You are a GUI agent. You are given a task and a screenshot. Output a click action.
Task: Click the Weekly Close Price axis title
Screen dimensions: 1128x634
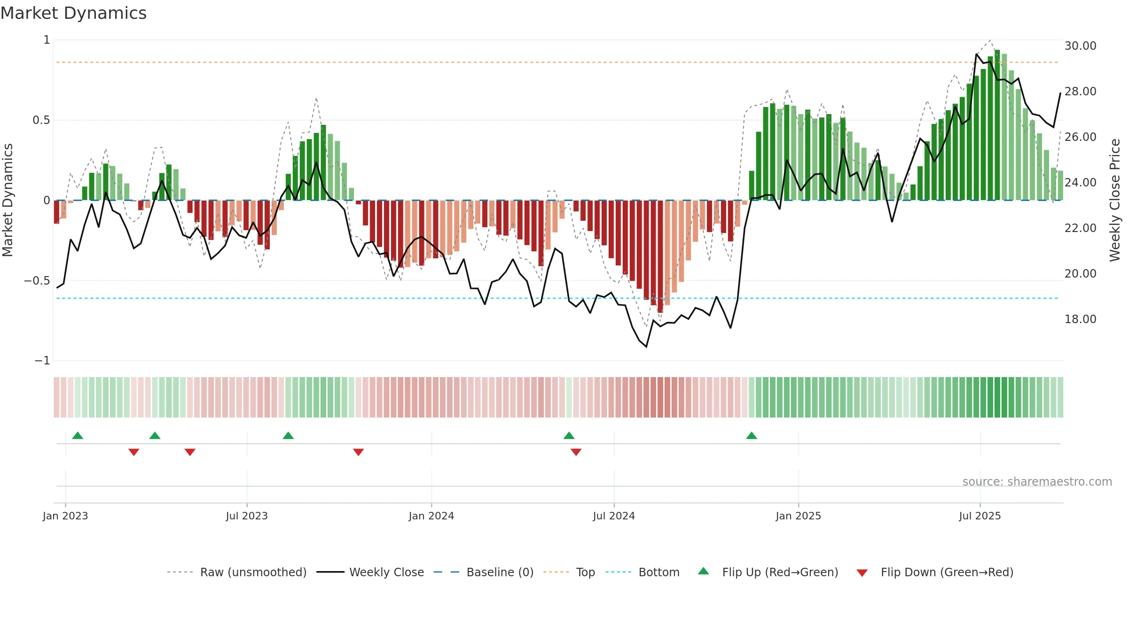coord(1115,200)
